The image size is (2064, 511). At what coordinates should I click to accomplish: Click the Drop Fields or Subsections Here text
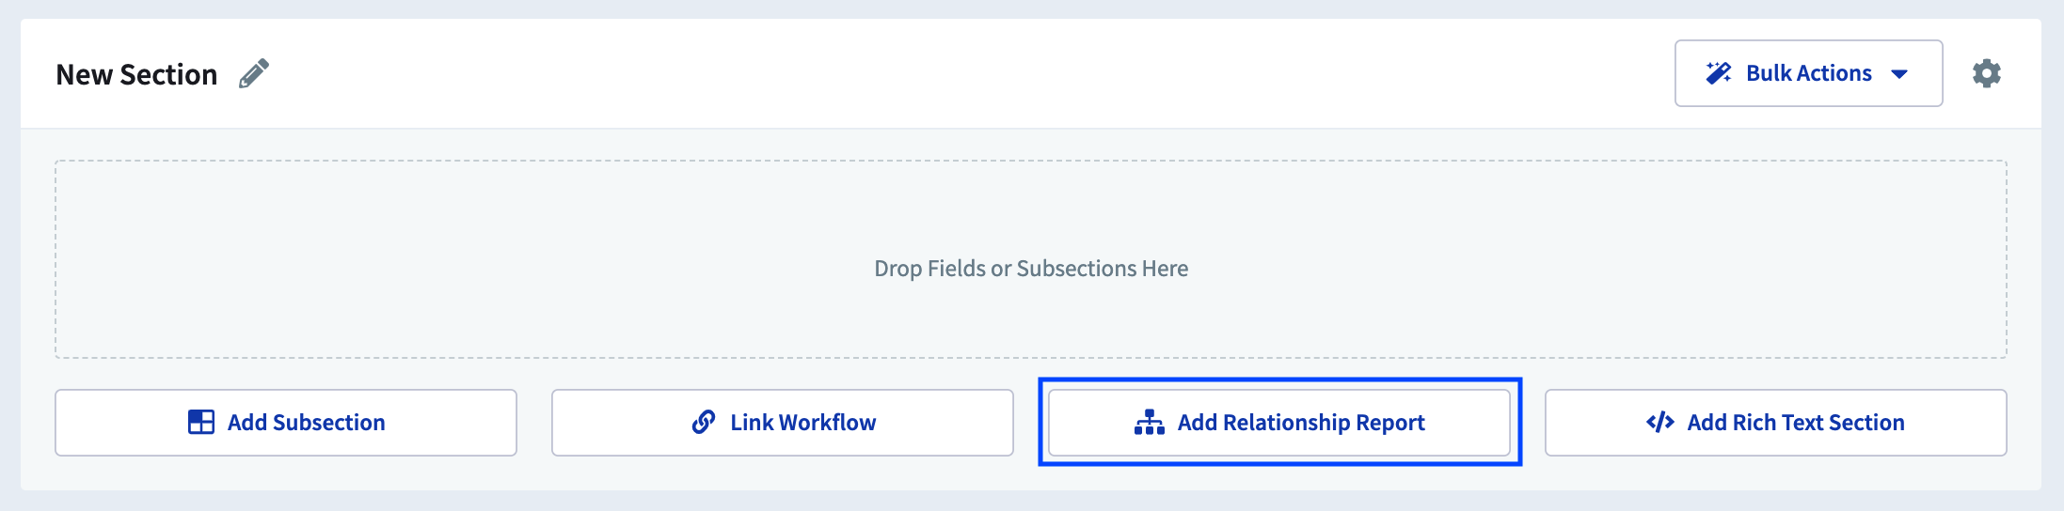click(x=1031, y=269)
